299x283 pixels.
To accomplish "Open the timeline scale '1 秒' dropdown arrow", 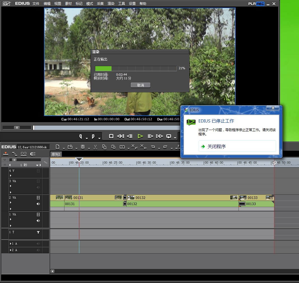I will click(37, 165).
